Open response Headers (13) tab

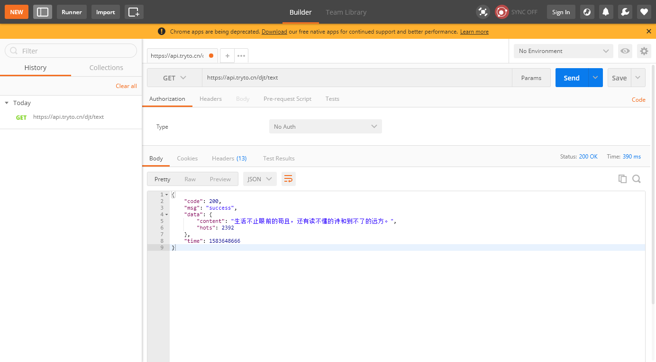click(x=229, y=159)
